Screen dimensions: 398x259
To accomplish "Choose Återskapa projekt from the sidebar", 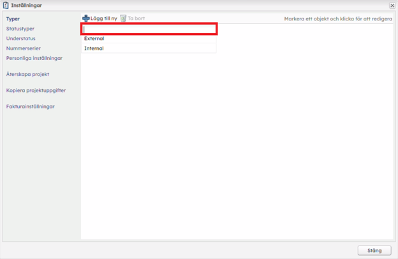I will click(x=27, y=74).
